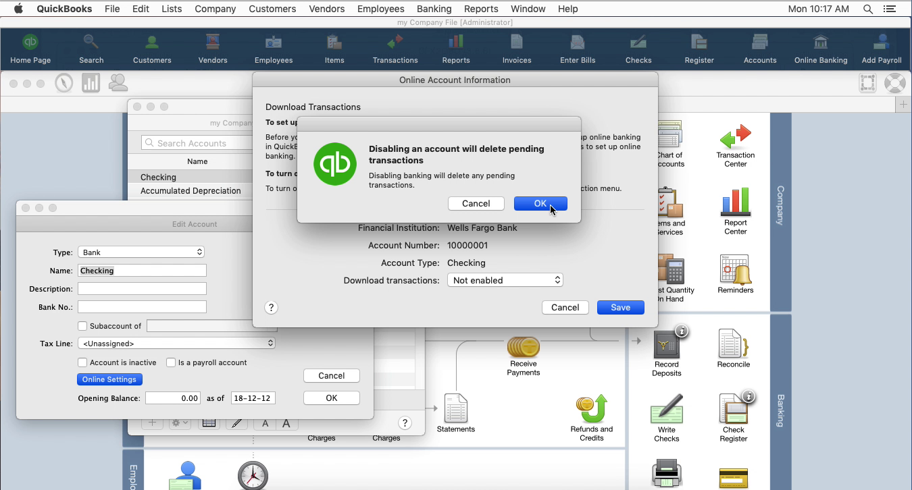The height and width of the screenshot is (490, 912).
Task: Click the bar chart icon below the toolbar
Action: tap(91, 83)
